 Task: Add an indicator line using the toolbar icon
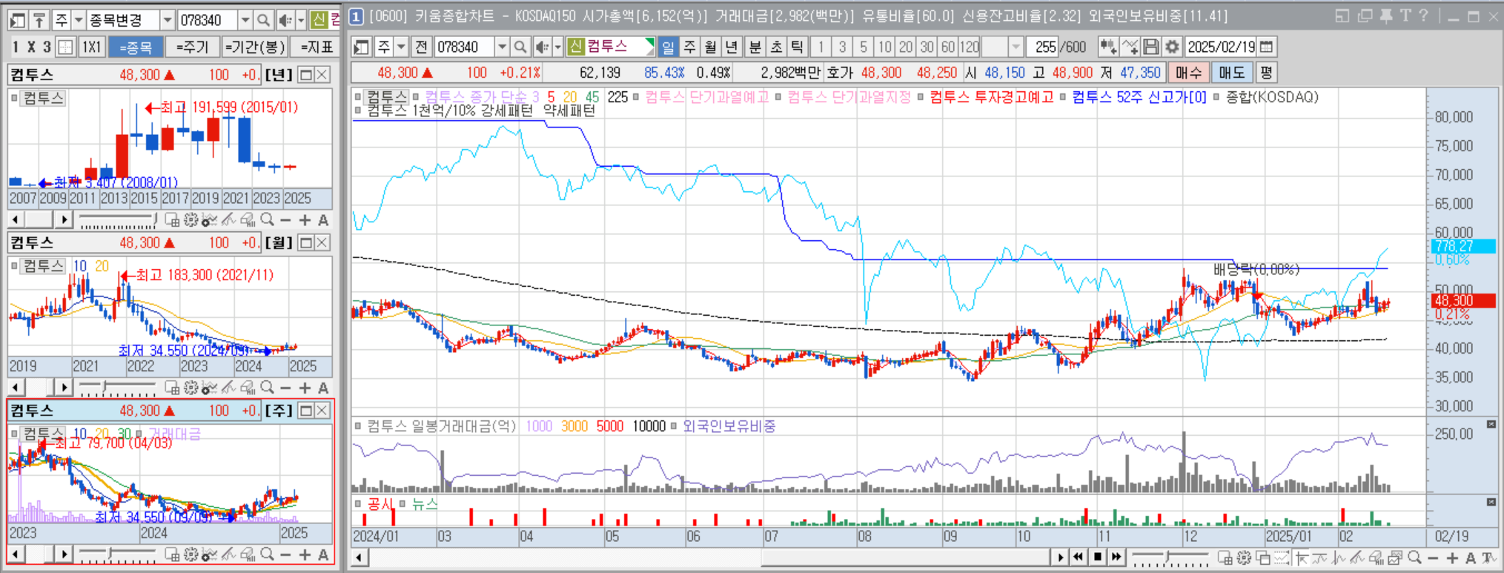pos(1130,47)
